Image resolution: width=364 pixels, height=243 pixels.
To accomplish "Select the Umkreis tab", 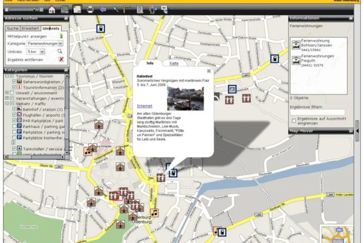I will click(x=51, y=28).
